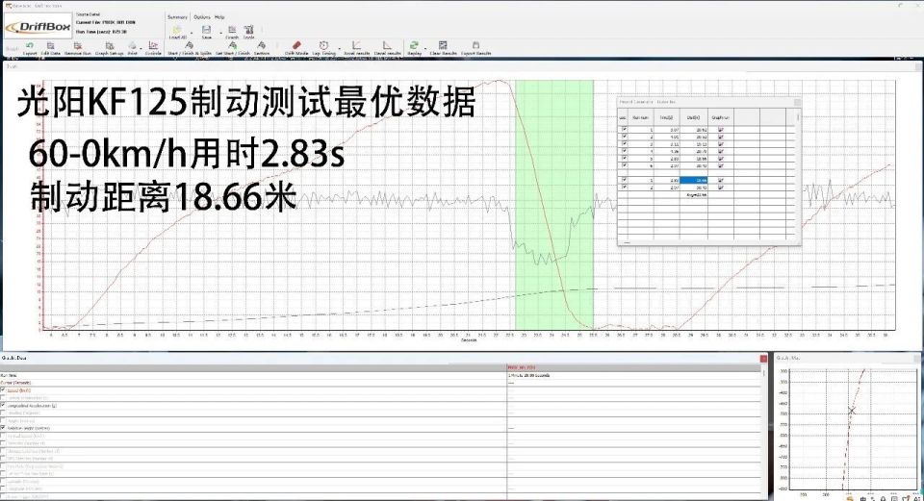Click the Set Start / Finish icon
Screen dimensions: 924x501
(x=233, y=45)
